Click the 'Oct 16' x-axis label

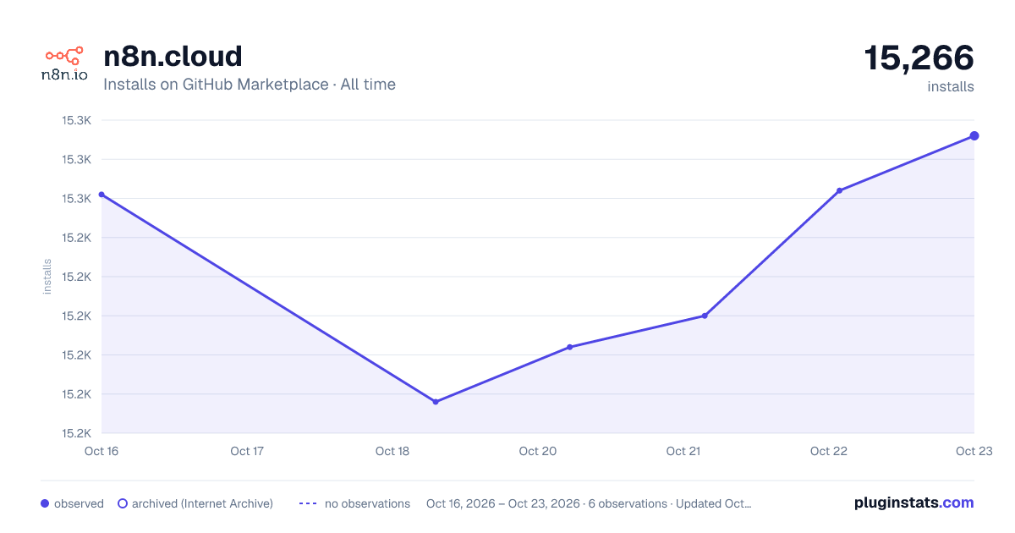point(101,451)
